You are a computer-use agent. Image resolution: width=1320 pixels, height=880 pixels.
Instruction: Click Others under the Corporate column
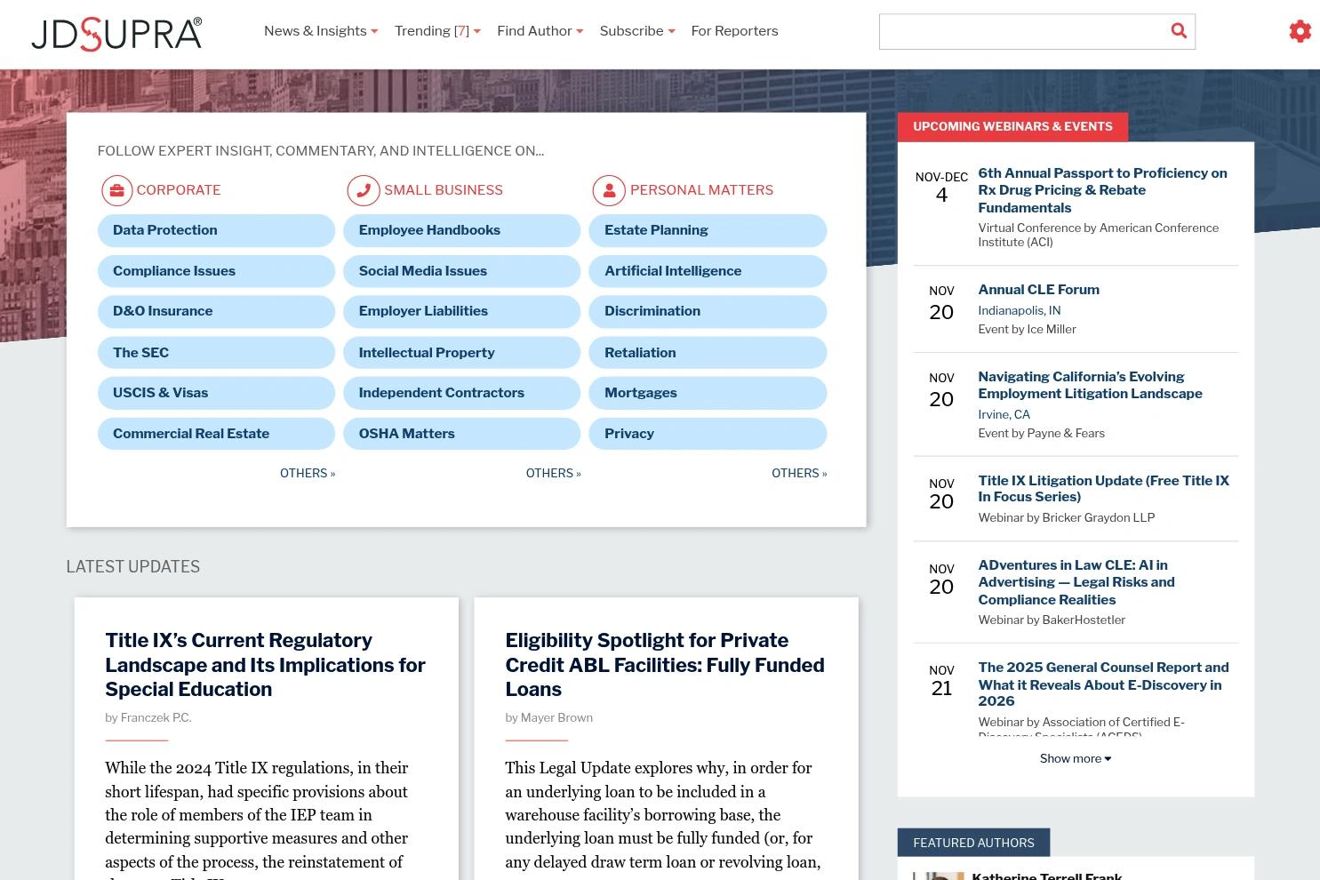(x=308, y=474)
